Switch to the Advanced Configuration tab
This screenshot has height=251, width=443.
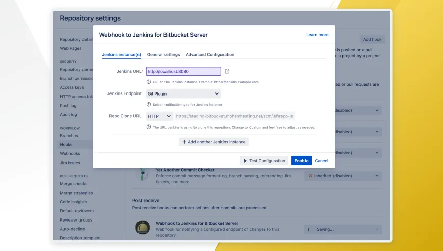pyautogui.click(x=210, y=54)
